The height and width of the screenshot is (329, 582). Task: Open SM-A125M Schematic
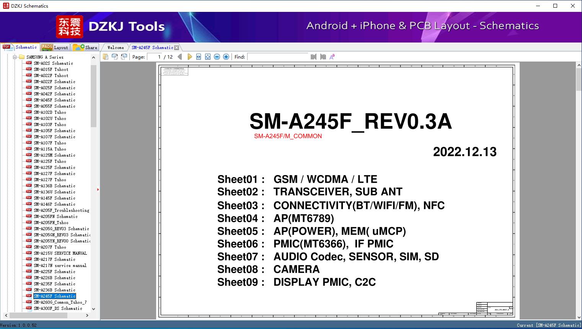click(54, 155)
